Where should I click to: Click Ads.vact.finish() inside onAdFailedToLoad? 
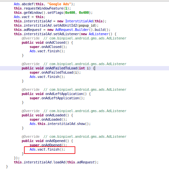(47, 77)
